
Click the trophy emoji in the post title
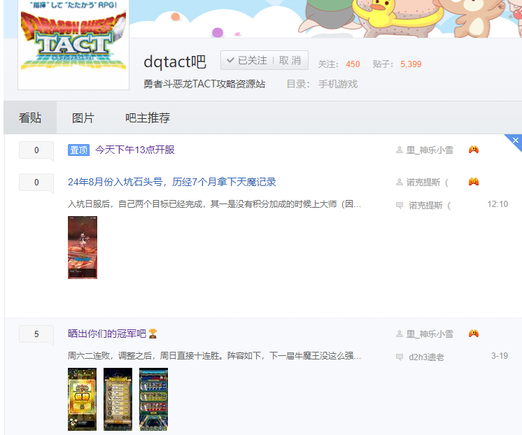coord(153,334)
